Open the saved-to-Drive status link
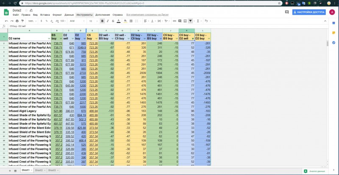Viewport: 339px width, 175px height. (147, 15)
